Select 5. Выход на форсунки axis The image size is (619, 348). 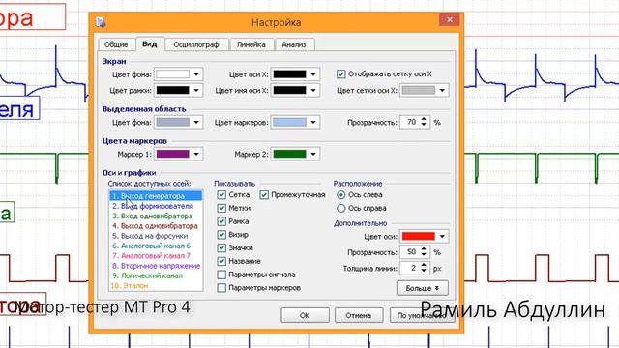pos(156,236)
